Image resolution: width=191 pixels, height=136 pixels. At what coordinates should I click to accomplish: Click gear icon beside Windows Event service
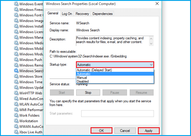16,4
